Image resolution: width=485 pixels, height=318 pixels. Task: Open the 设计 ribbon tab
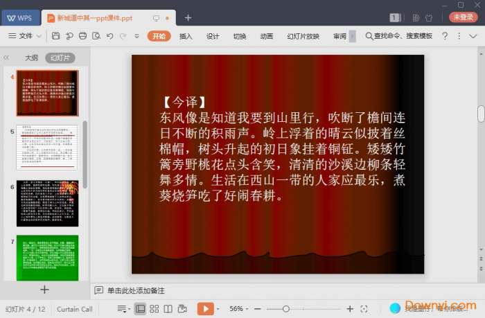[213, 36]
